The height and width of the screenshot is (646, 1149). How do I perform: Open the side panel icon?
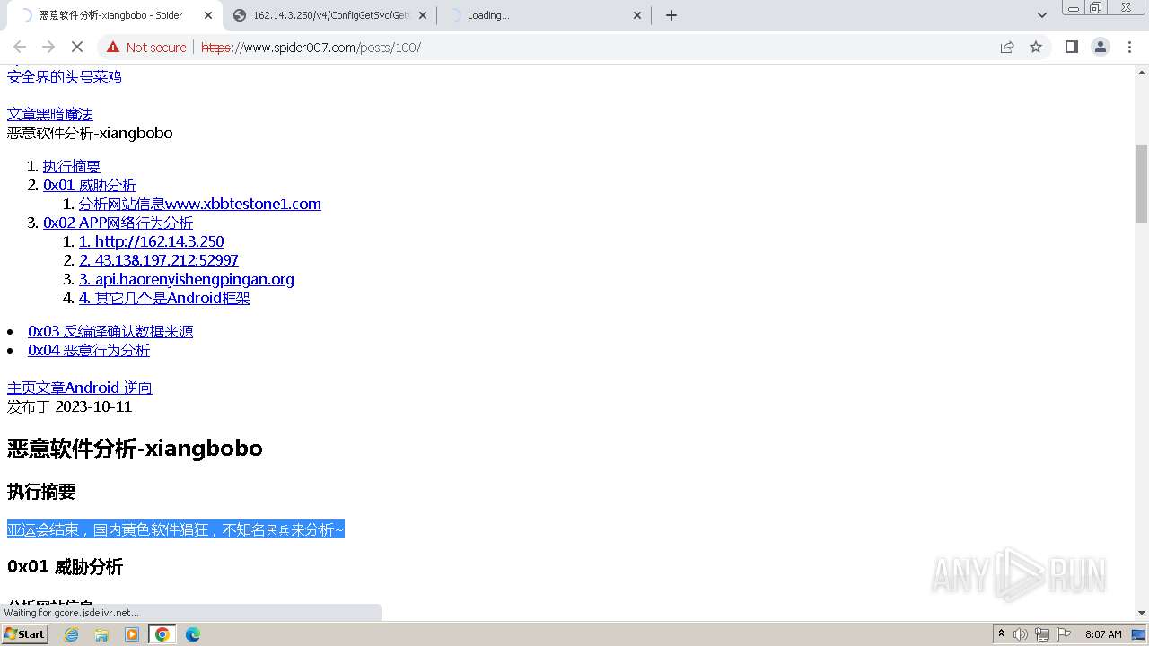(x=1072, y=47)
